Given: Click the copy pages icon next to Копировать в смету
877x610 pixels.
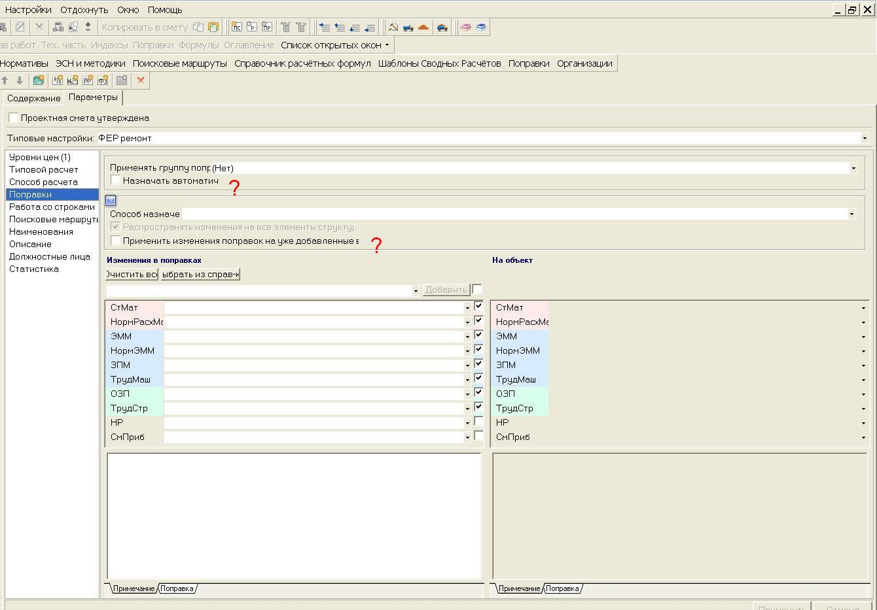Looking at the screenshot, I should [x=198, y=27].
